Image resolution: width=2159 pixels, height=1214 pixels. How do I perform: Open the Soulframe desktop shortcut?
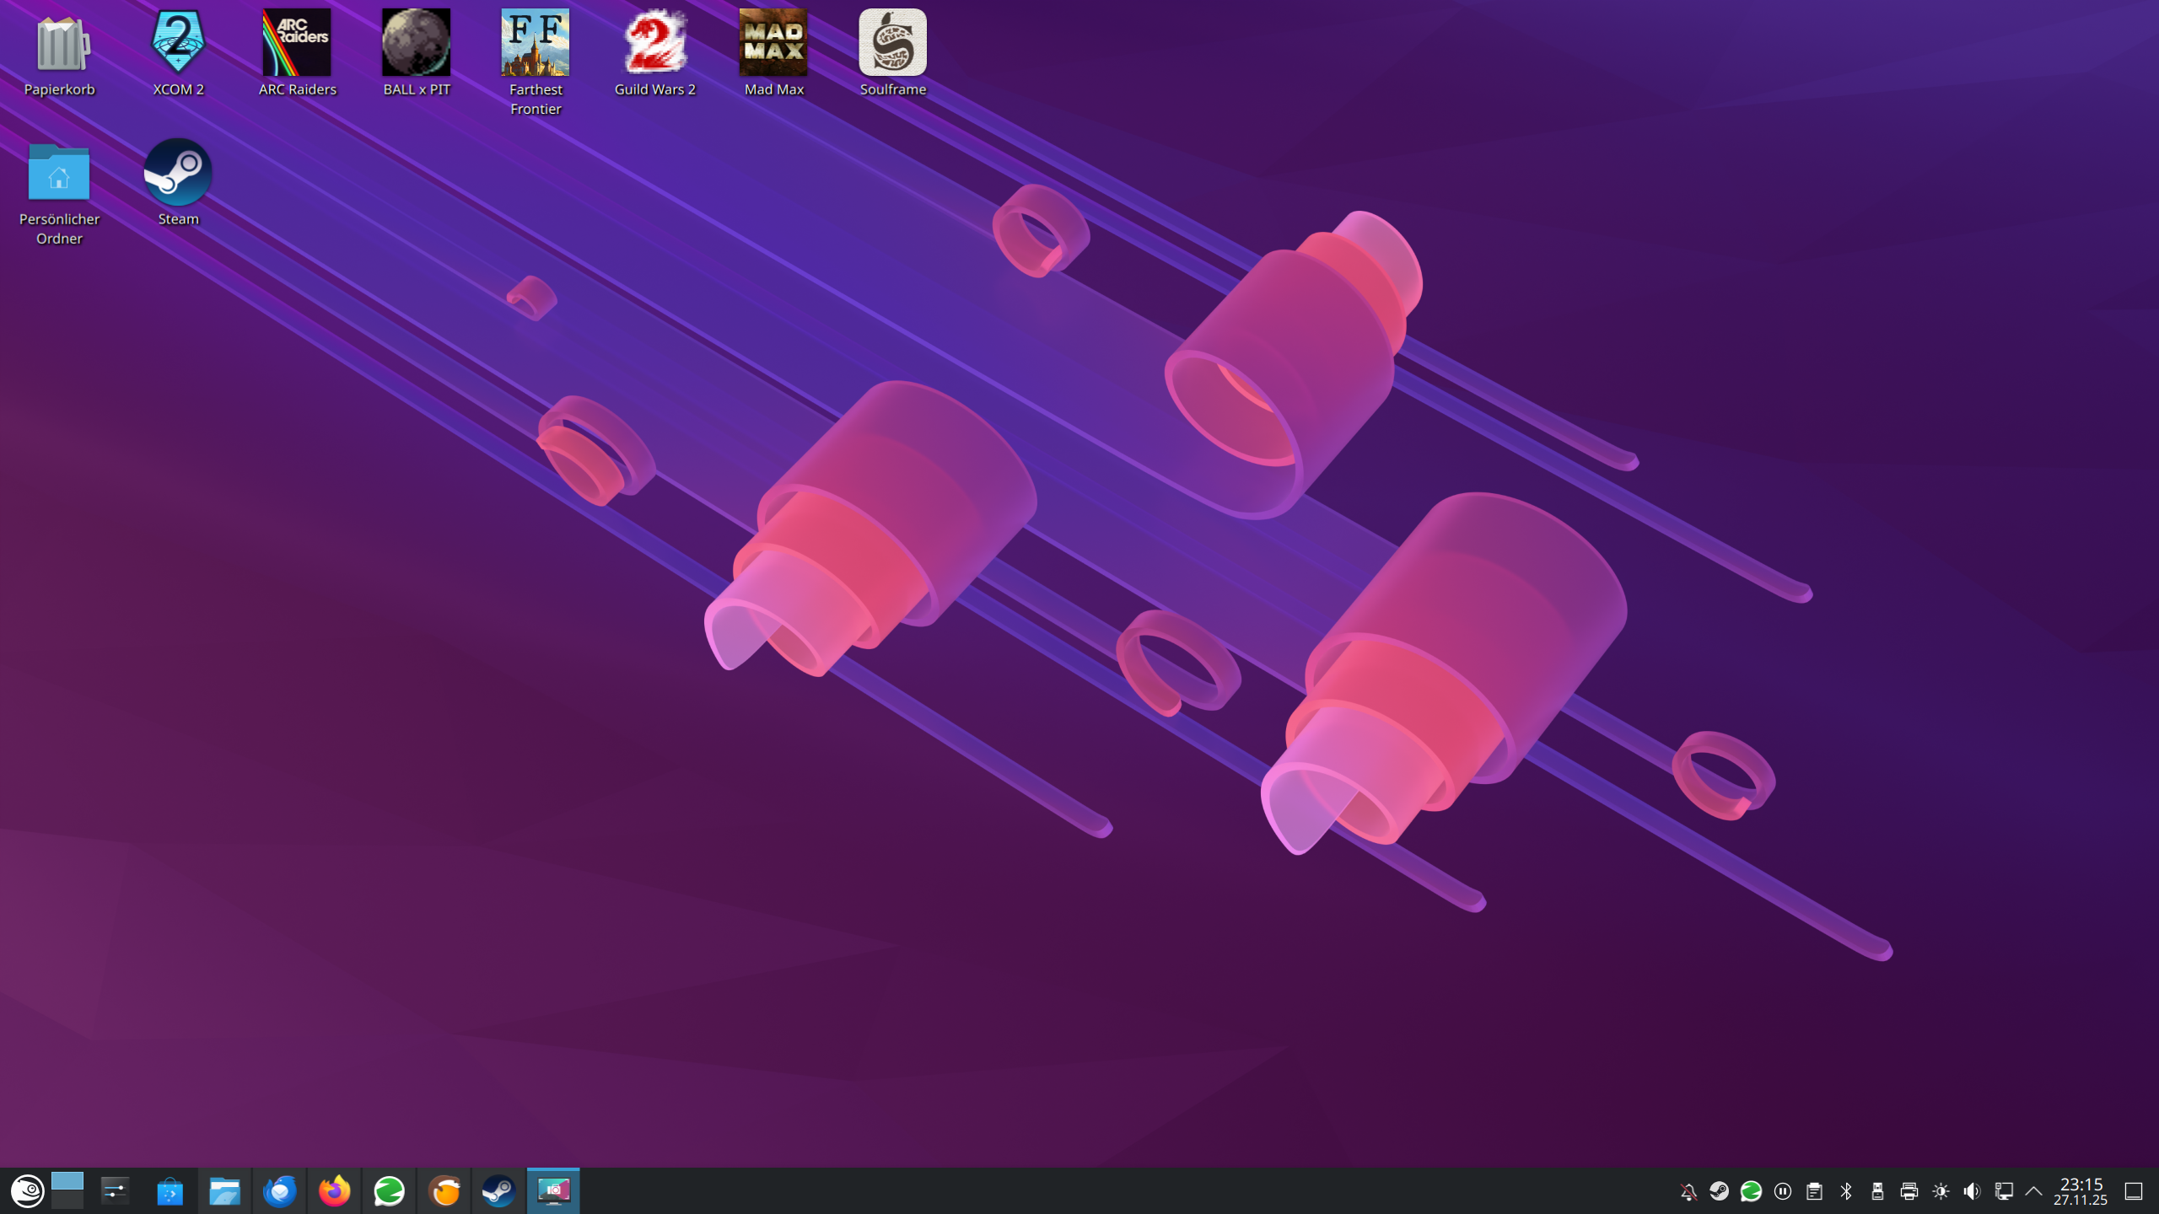click(892, 44)
